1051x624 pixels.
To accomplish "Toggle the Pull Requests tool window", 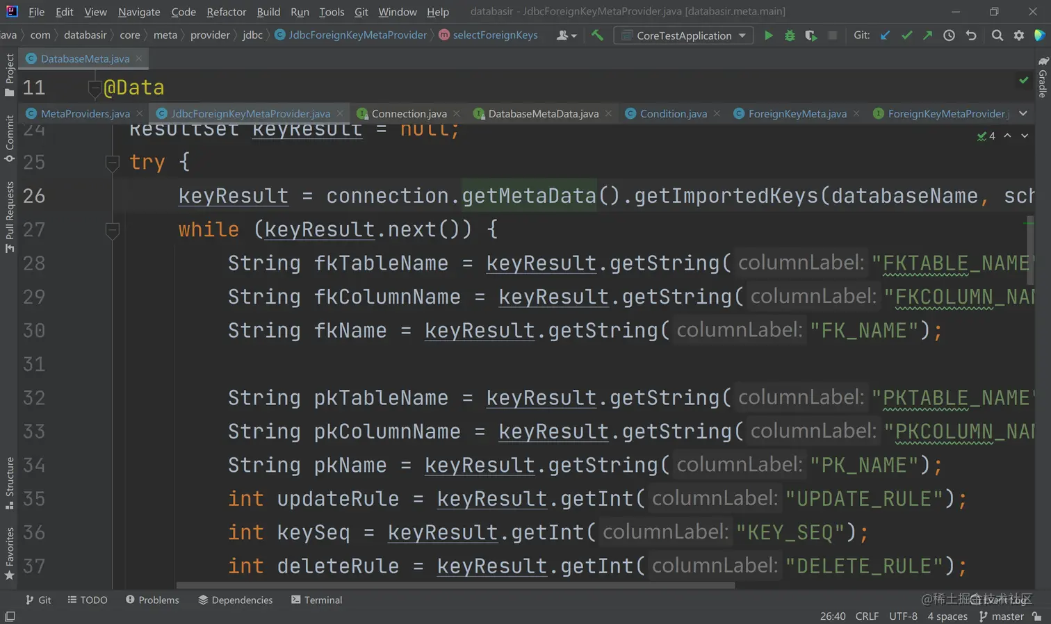I will (x=9, y=217).
